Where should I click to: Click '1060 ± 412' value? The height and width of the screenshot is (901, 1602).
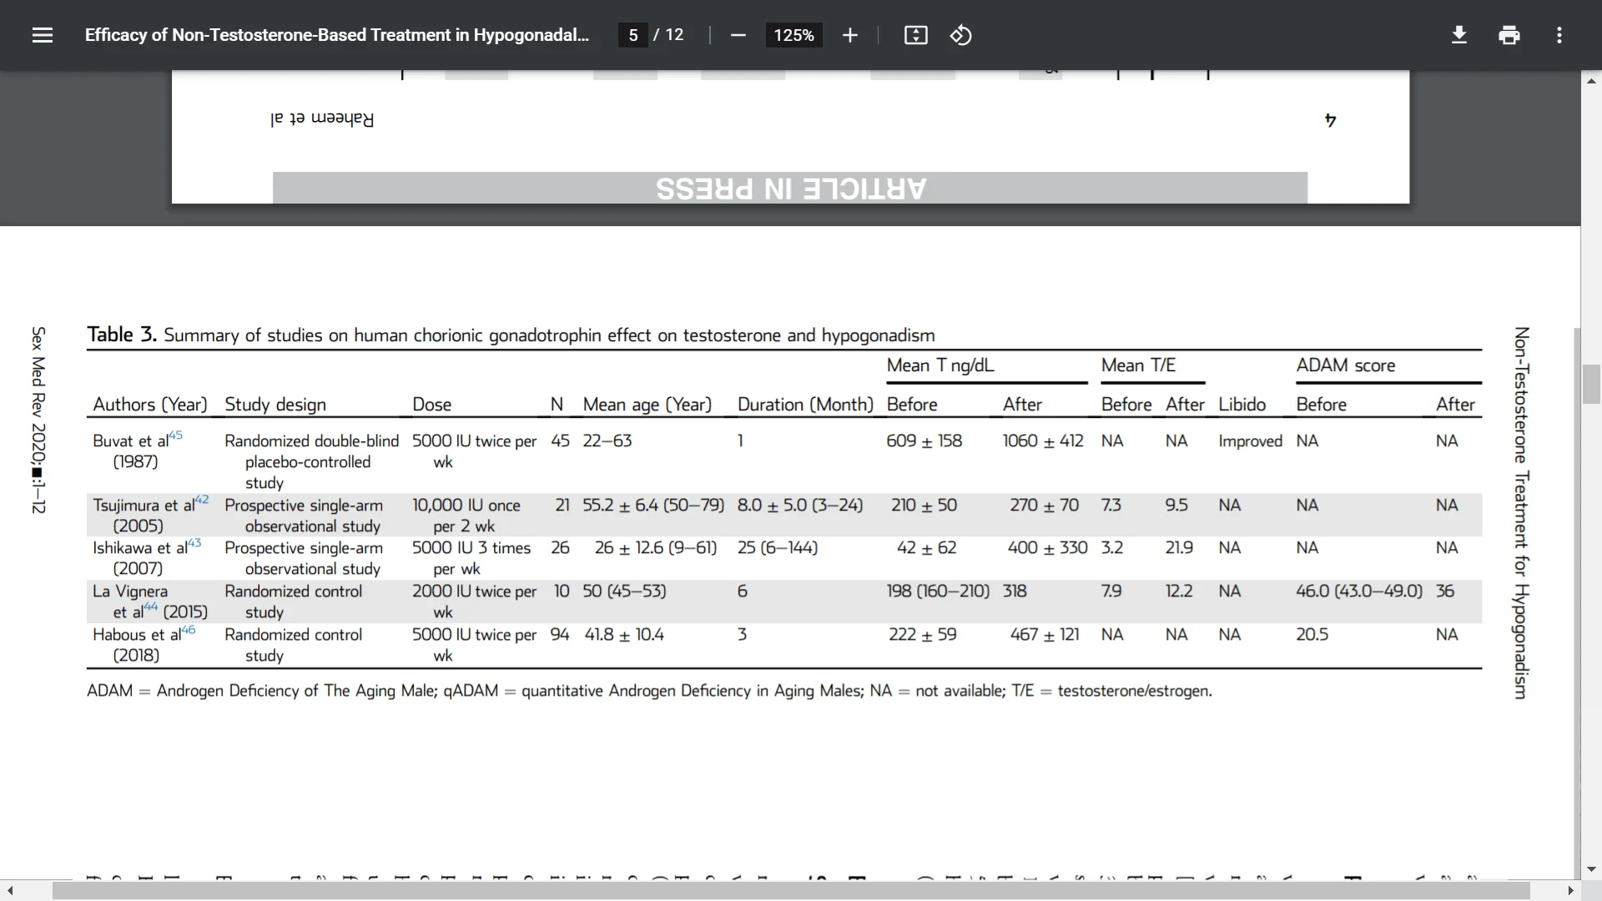click(x=1043, y=440)
